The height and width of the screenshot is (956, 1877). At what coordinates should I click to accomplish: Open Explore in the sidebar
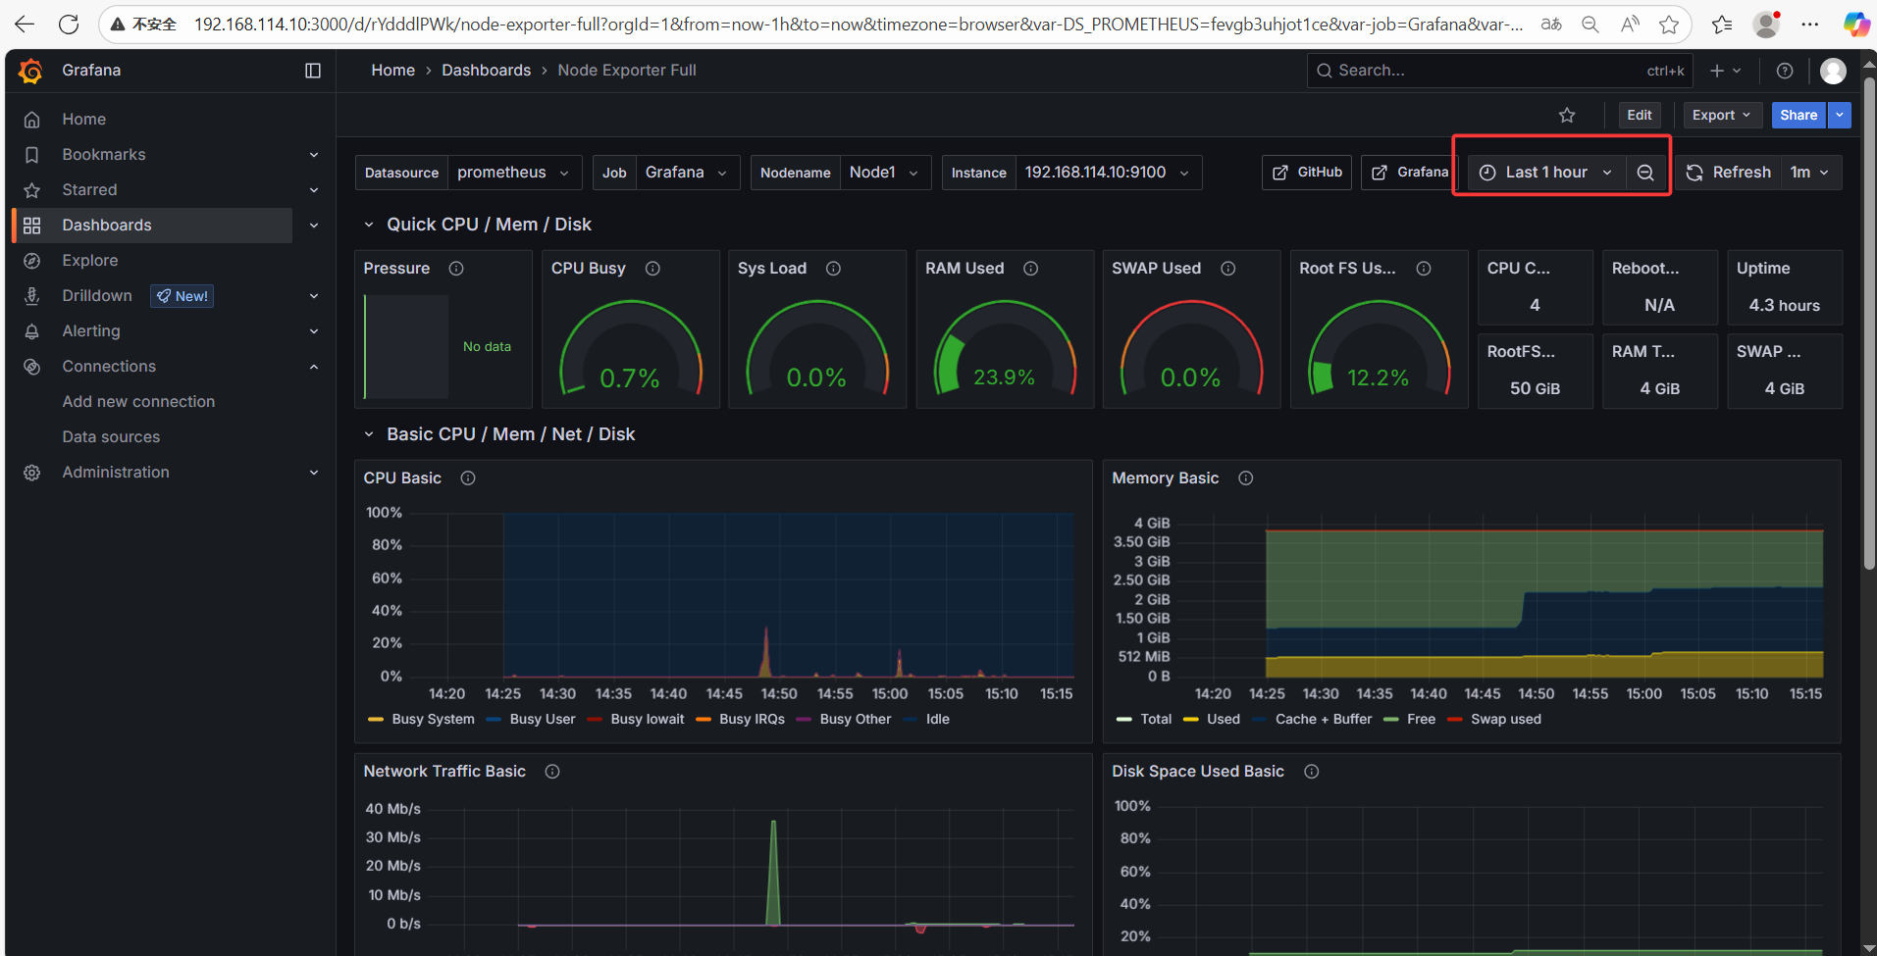pyautogui.click(x=90, y=261)
